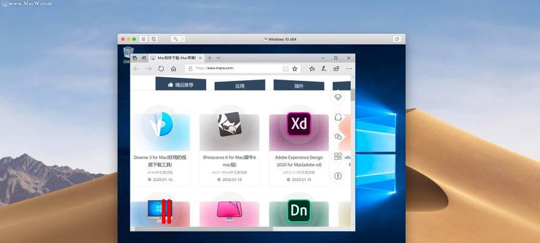Click the VM window pause toolbar button
Viewport: 540px width, 243px height.
coord(143,39)
